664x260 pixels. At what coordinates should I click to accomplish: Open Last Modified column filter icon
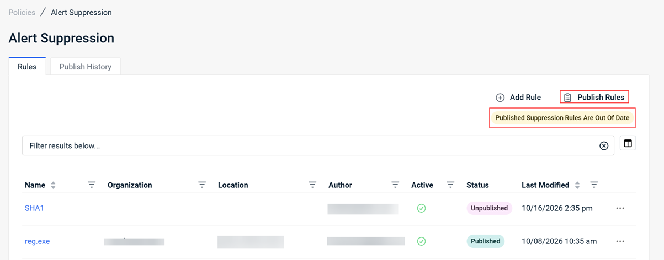tap(594, 185)
